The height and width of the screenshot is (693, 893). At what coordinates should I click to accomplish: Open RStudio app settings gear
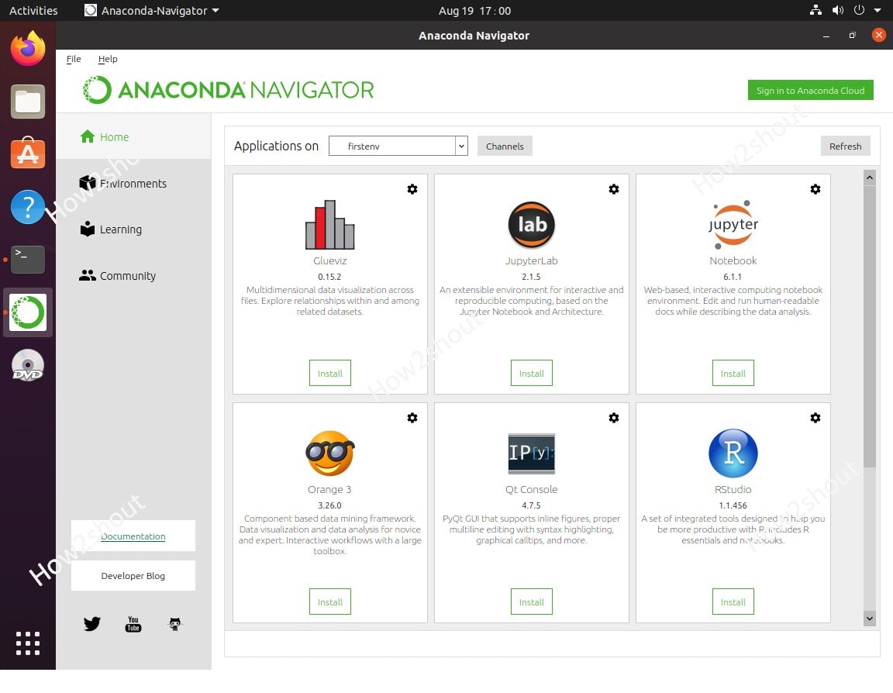pyautogui.click(x=815, y=417)
